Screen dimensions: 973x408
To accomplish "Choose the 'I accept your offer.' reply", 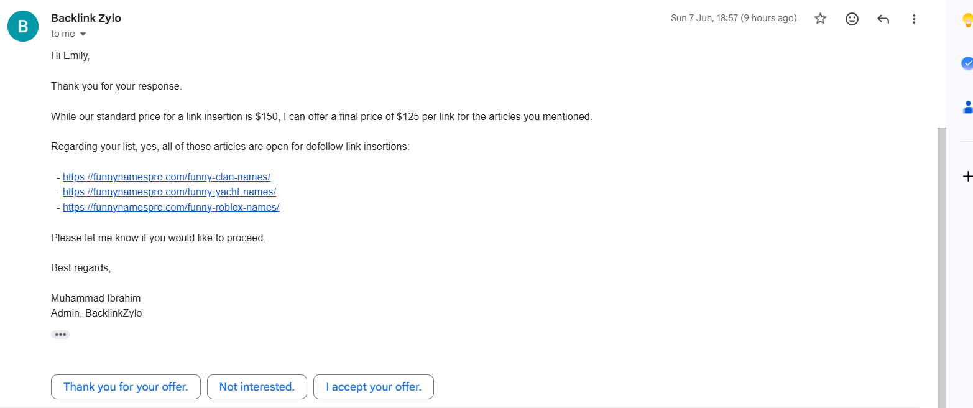I will coord(374,387).
